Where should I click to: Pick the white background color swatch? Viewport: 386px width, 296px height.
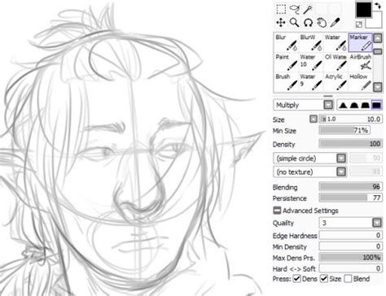pos(376,23)
